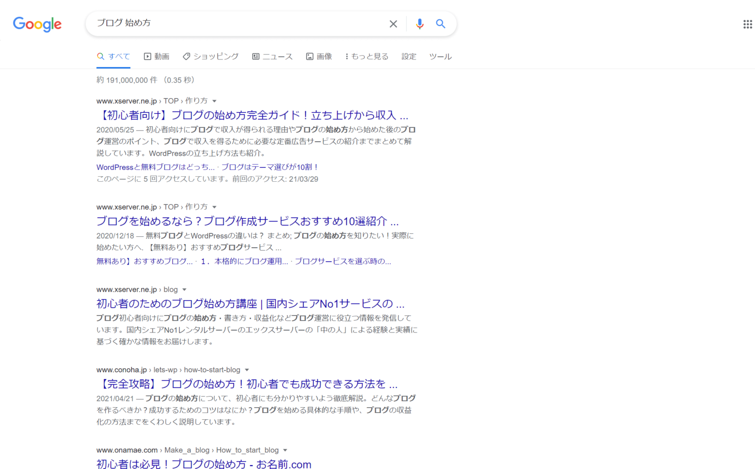
Task: Click the URL text www.conoha.jp
Action: (x=121, y=370)
